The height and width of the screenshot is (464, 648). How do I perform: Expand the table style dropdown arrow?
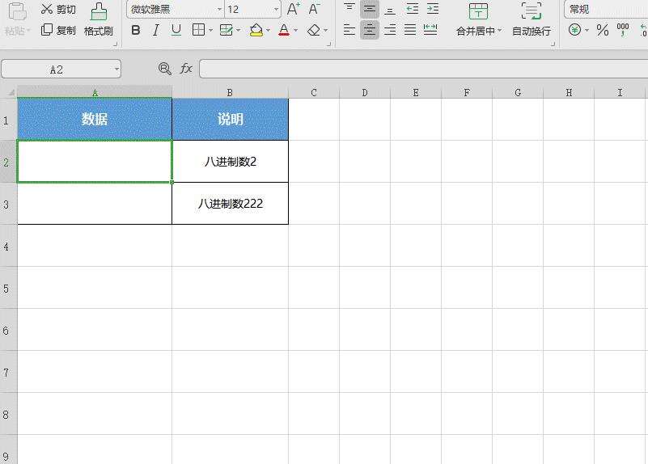tap(239, 30)
